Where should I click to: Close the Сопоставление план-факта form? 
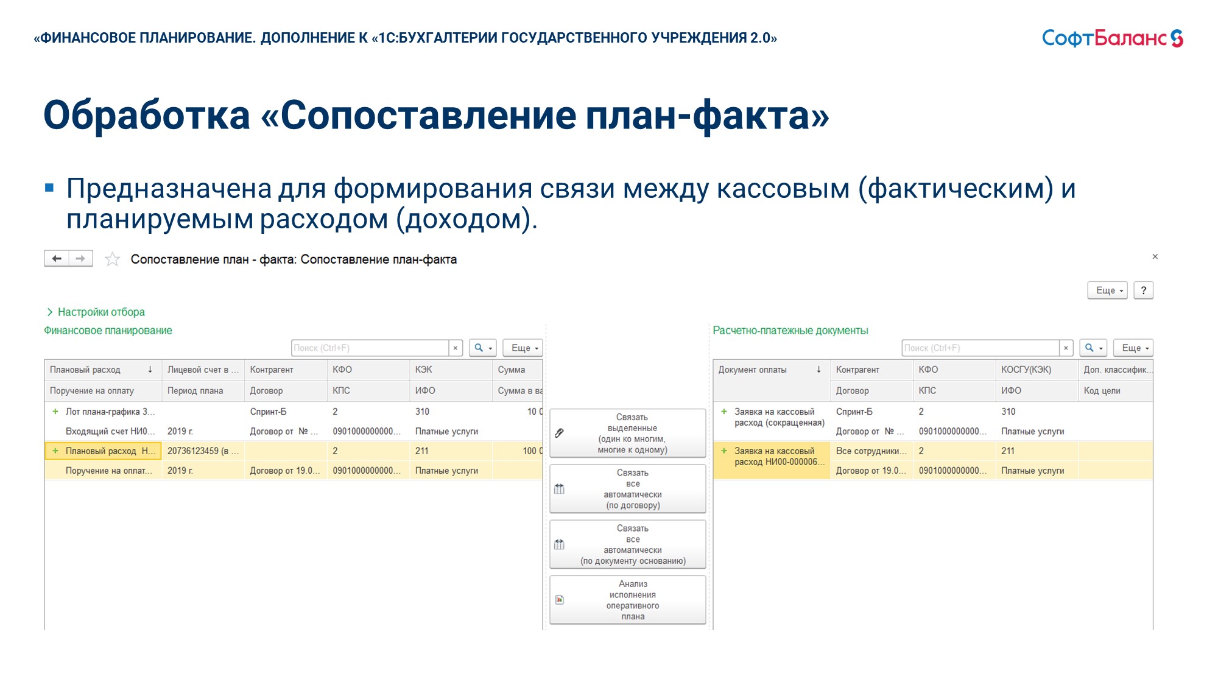click(1155, 257)
